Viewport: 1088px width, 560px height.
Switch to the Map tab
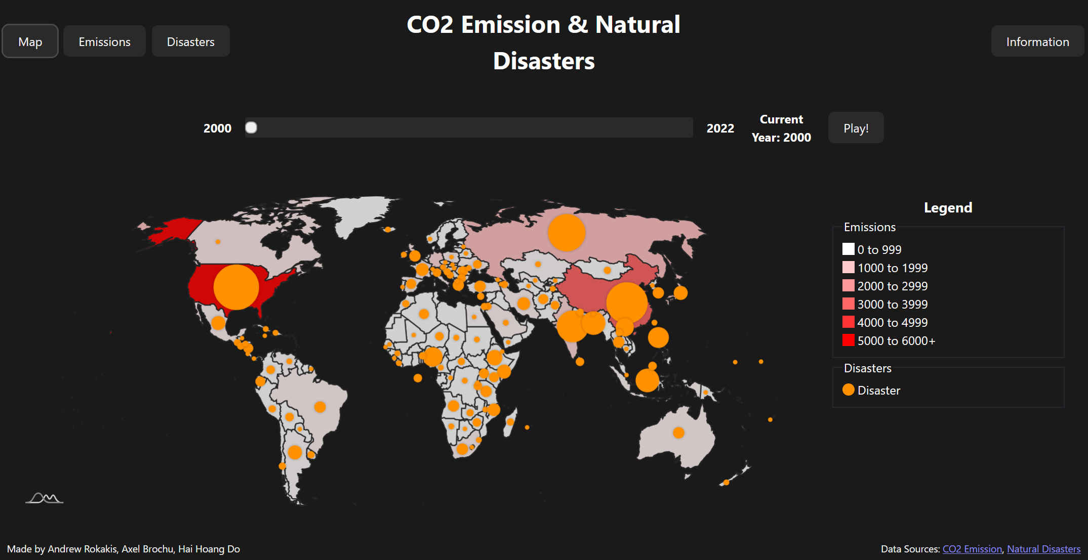pos(30,41)
